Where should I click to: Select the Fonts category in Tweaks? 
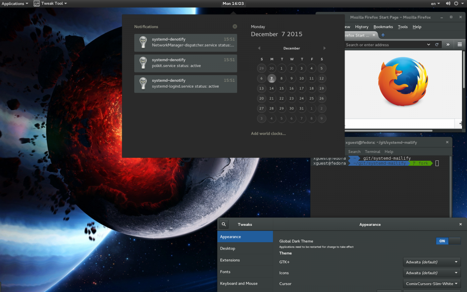click(225, 272)
